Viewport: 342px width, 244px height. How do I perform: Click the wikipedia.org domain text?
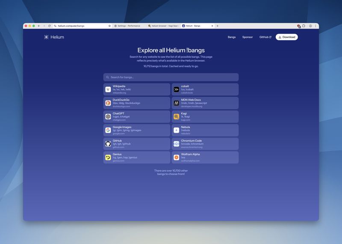[x=119, y=93]
